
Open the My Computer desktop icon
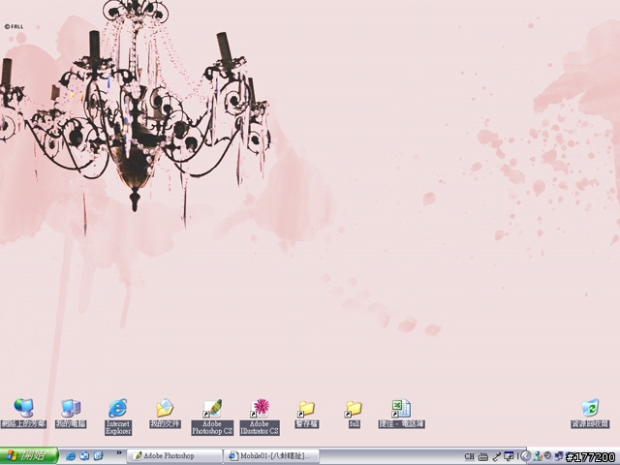coord(71,408)
